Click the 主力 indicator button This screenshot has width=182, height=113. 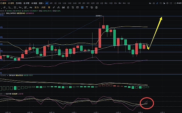coord(36,7)
